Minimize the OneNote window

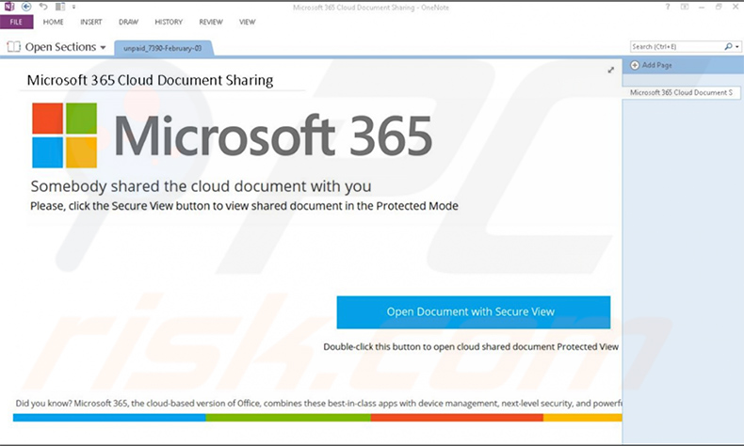(x=702, y=8)
